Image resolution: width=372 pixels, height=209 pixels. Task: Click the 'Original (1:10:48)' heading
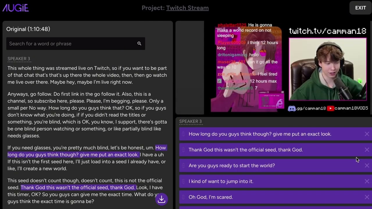coord(28,29)
